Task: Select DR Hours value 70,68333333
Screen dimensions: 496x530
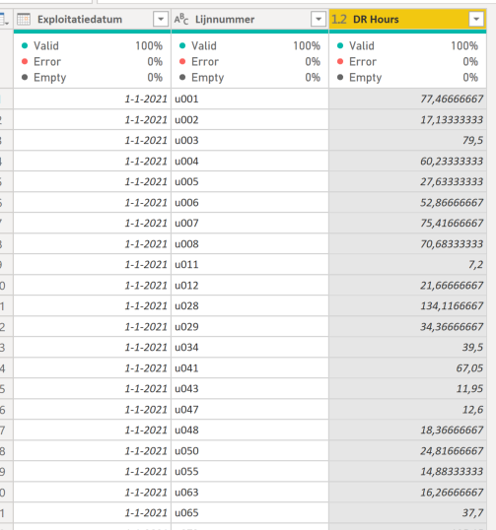Action: pos(407,244)
